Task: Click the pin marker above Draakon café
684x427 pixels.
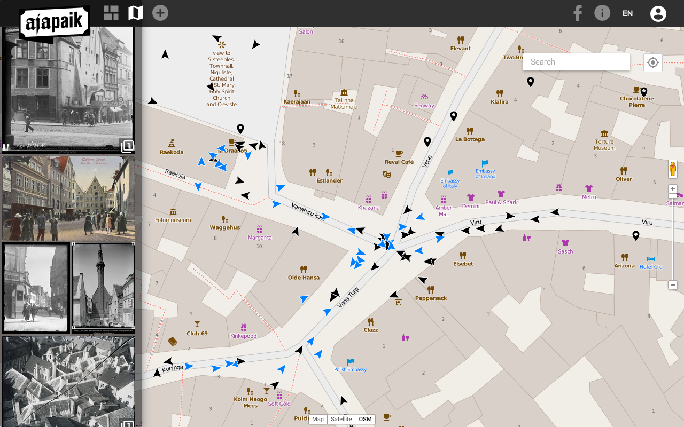Action: (240, 129)
